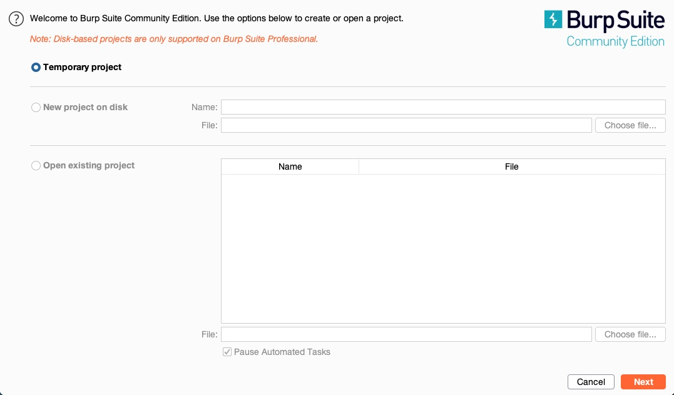674x395 pixels.
Task: Click the File field for new project on disk
Action: coord(406,125)
